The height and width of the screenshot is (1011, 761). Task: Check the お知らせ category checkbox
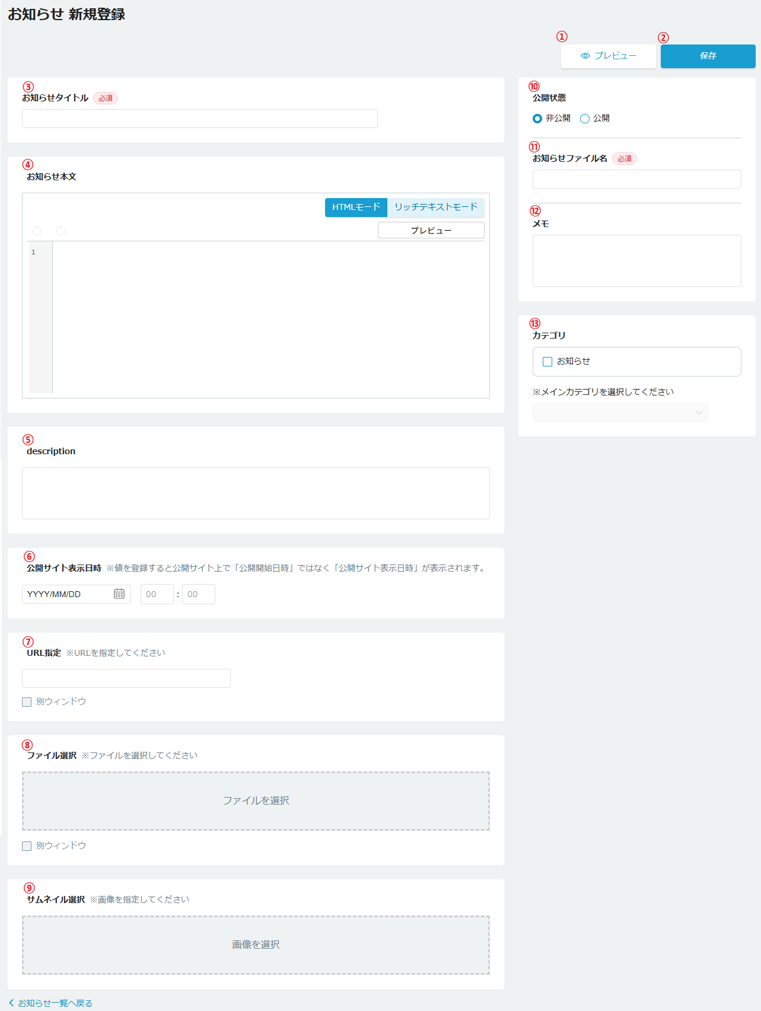(x=547, y=362)
